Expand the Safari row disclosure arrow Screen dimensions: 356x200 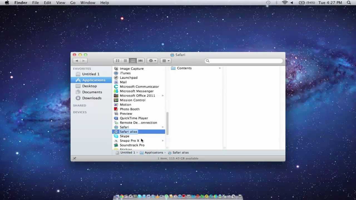click(163, 127)
